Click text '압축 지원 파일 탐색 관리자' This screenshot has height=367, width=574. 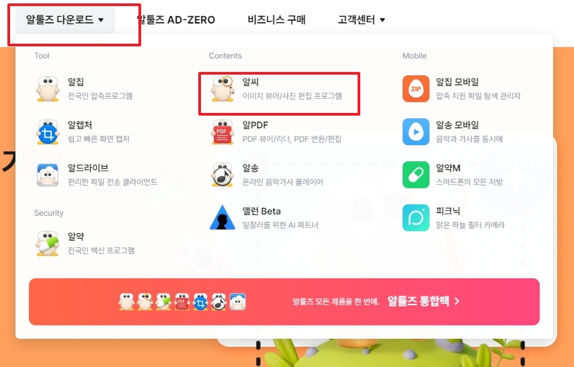tap(478, 96)
